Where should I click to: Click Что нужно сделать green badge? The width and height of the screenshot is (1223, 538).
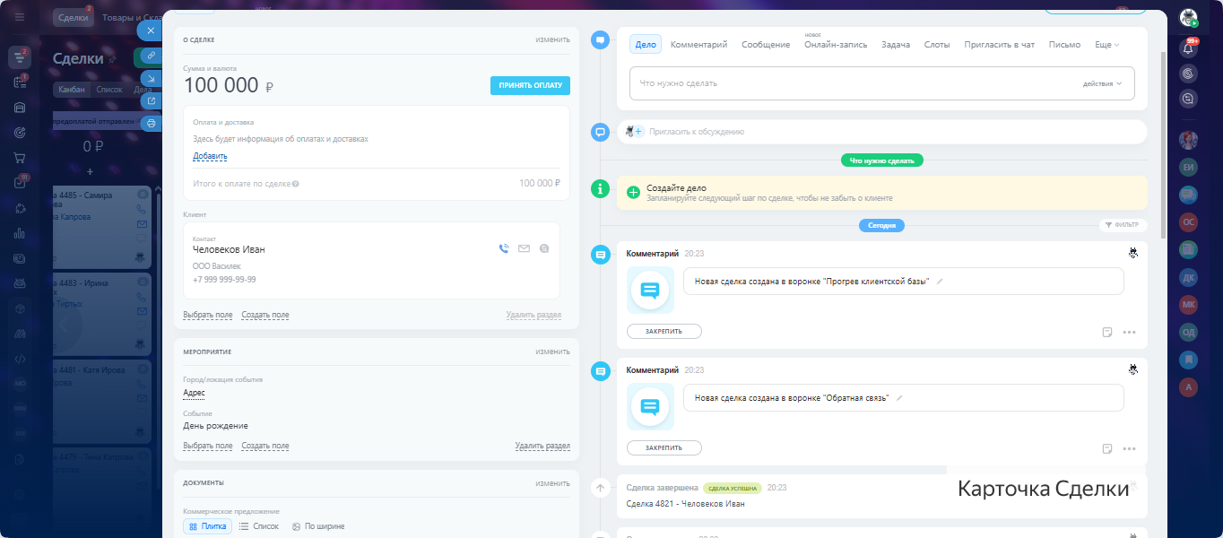click(x=881, y=161)
